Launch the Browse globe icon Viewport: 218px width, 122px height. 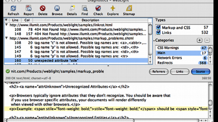(57, 8)
